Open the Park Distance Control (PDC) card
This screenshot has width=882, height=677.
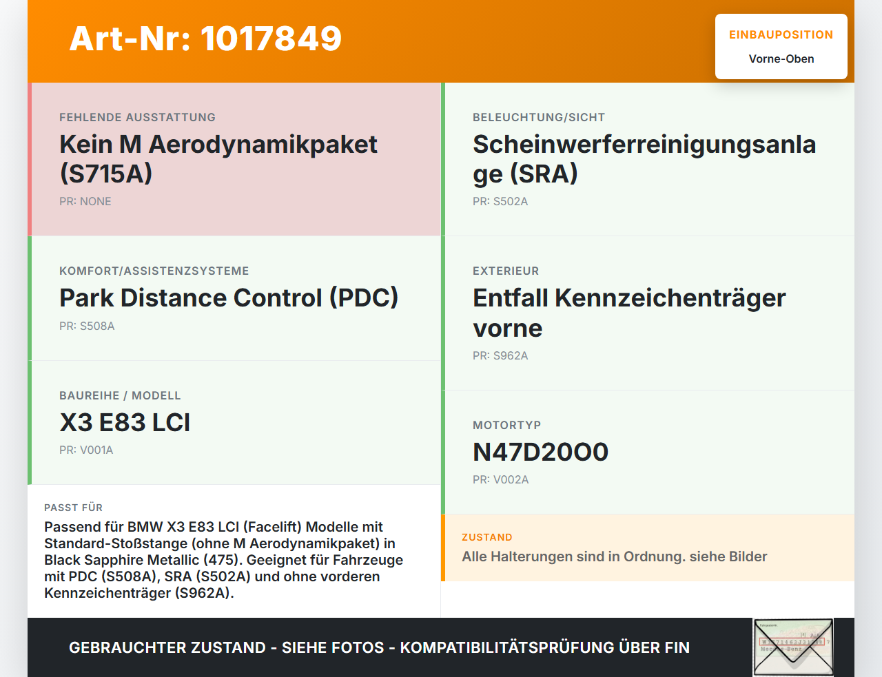pos(234,298)
